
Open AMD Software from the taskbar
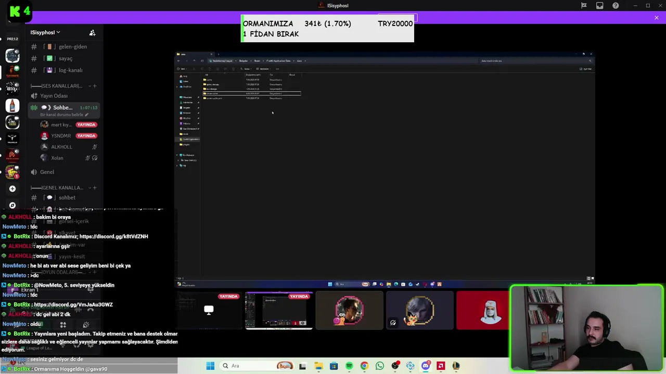coord(441,366)
